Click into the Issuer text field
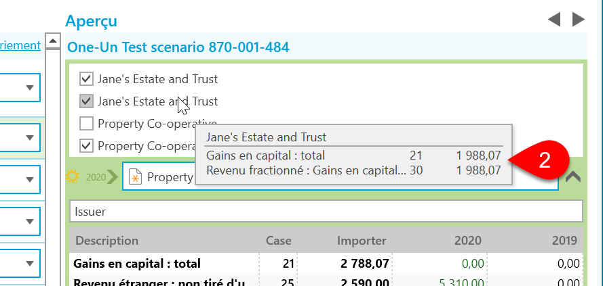The height and width of the screenshot is (286, 603). click(326, 211)
